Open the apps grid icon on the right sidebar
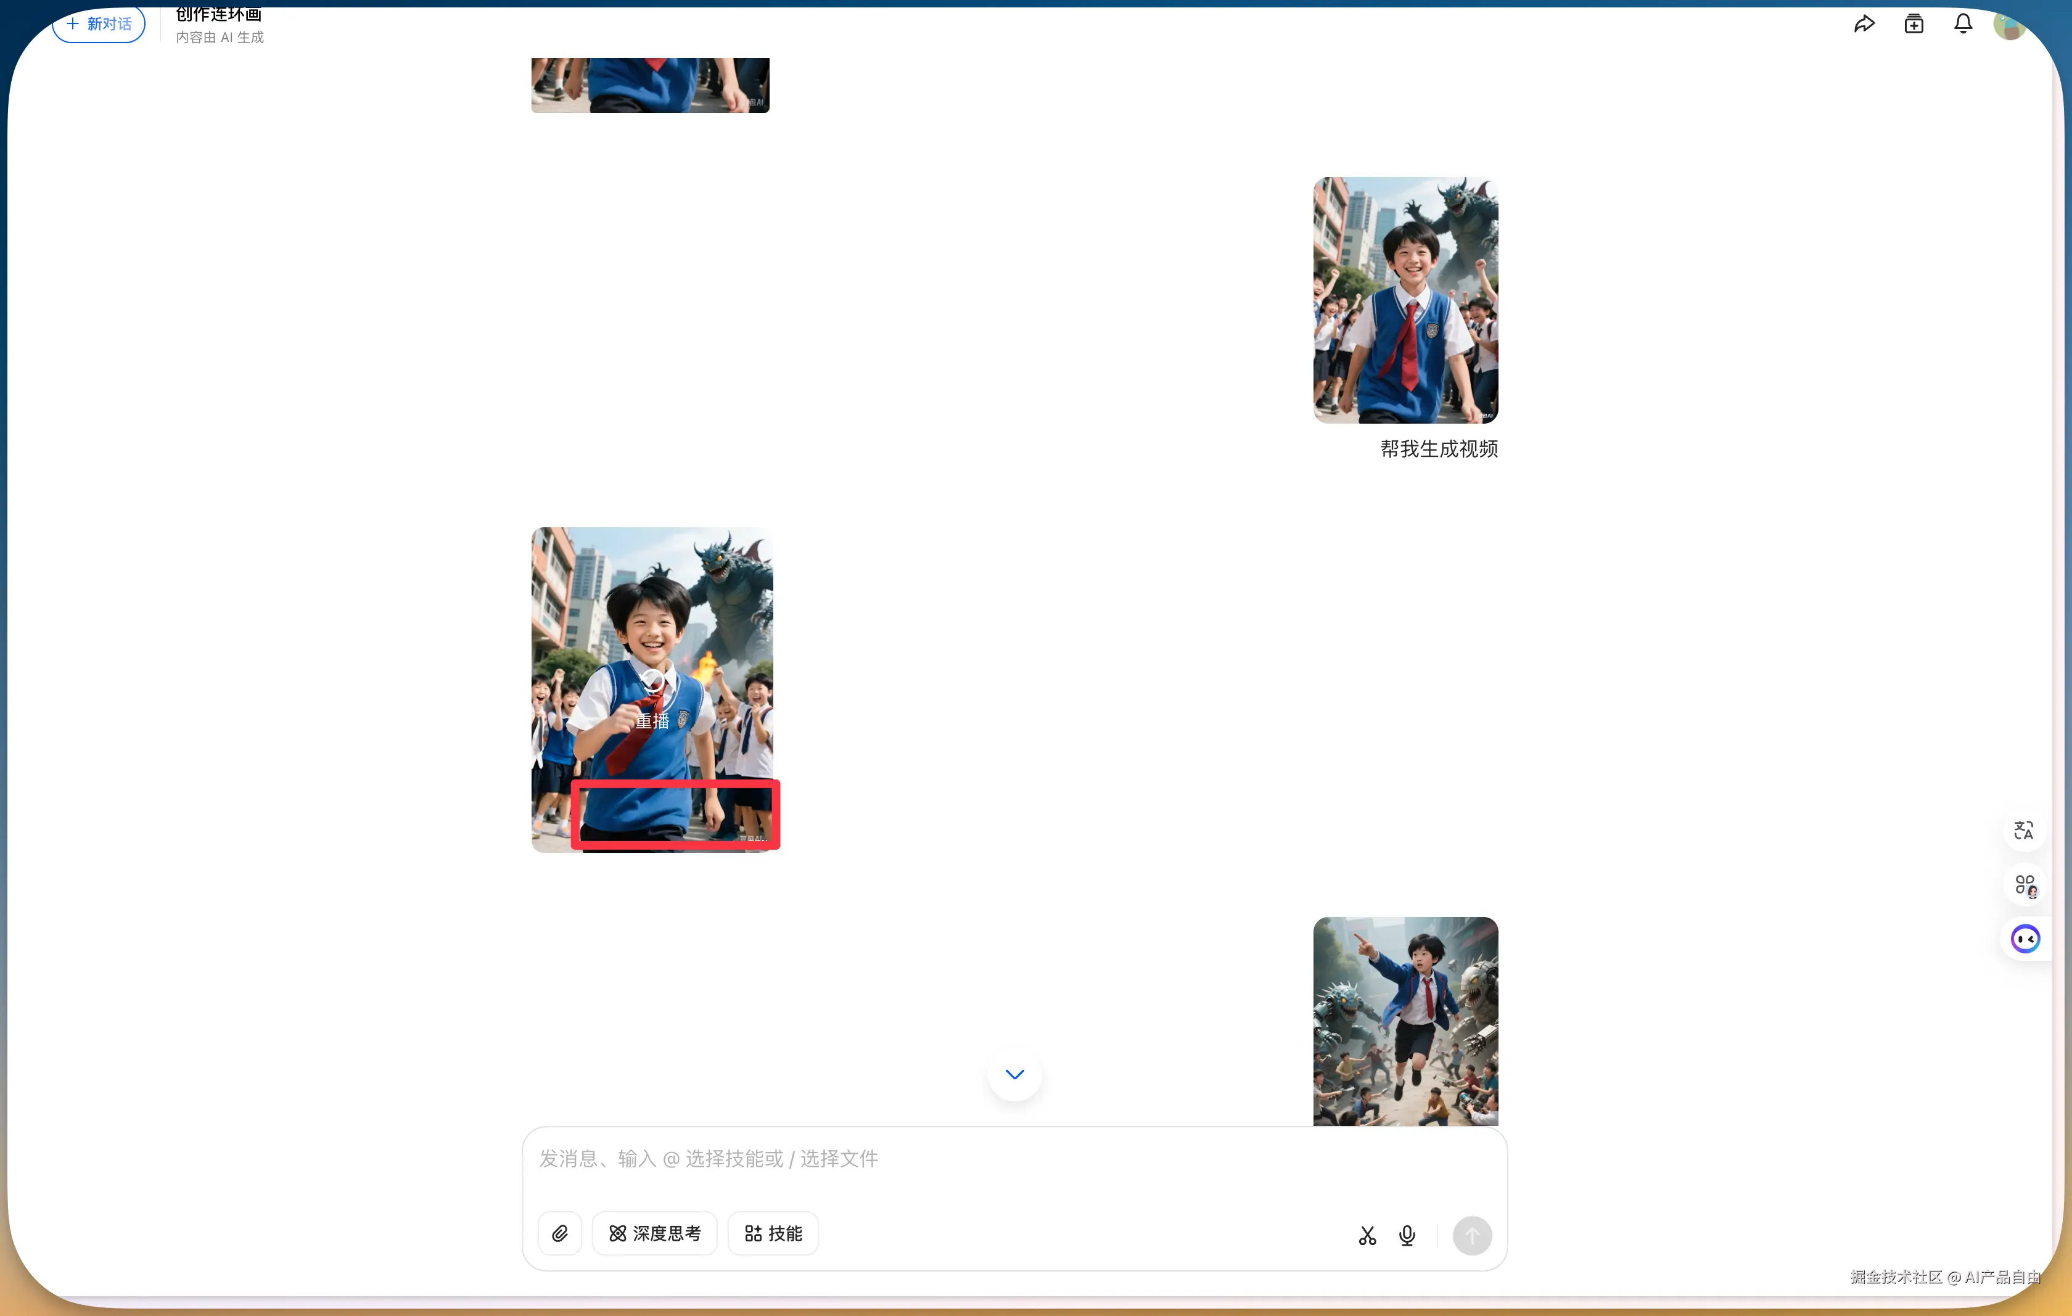 pyautogui.click(x=2025, y=885)
